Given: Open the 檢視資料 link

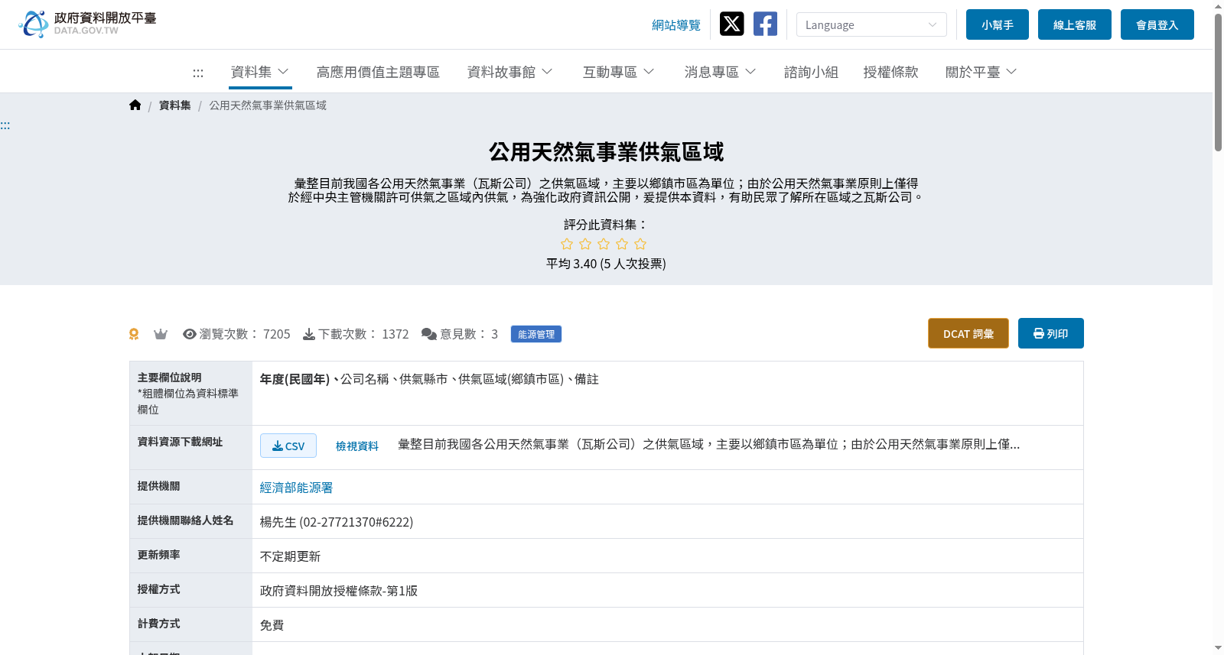Looking at the screenshot, I should 357,446.
